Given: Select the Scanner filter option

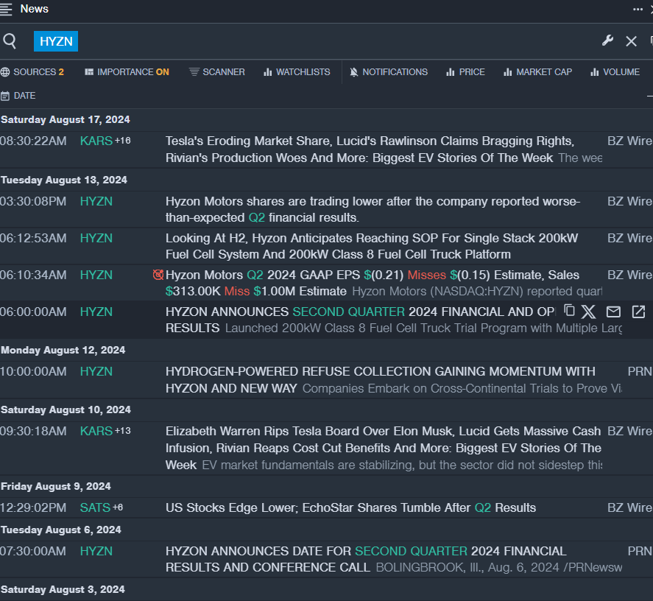Looking at the screenshot, I should [x=217, y=72].
